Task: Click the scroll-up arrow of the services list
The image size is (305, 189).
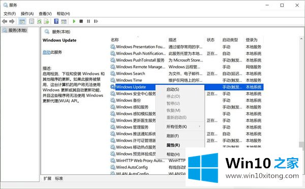Action: [x=301, y=39]
